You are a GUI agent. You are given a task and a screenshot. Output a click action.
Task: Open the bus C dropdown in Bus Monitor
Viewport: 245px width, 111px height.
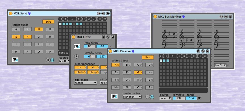pyautogui.click(x=220, y=65)
